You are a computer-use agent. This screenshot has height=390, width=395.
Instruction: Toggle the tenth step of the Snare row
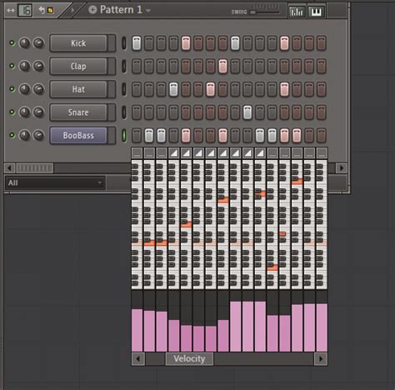tap(247, 112)
